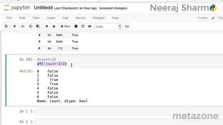The height and width of the screenshot is (125, 223).
Task: Click the first empty In [ ] cell
Action: coord(129,111)
